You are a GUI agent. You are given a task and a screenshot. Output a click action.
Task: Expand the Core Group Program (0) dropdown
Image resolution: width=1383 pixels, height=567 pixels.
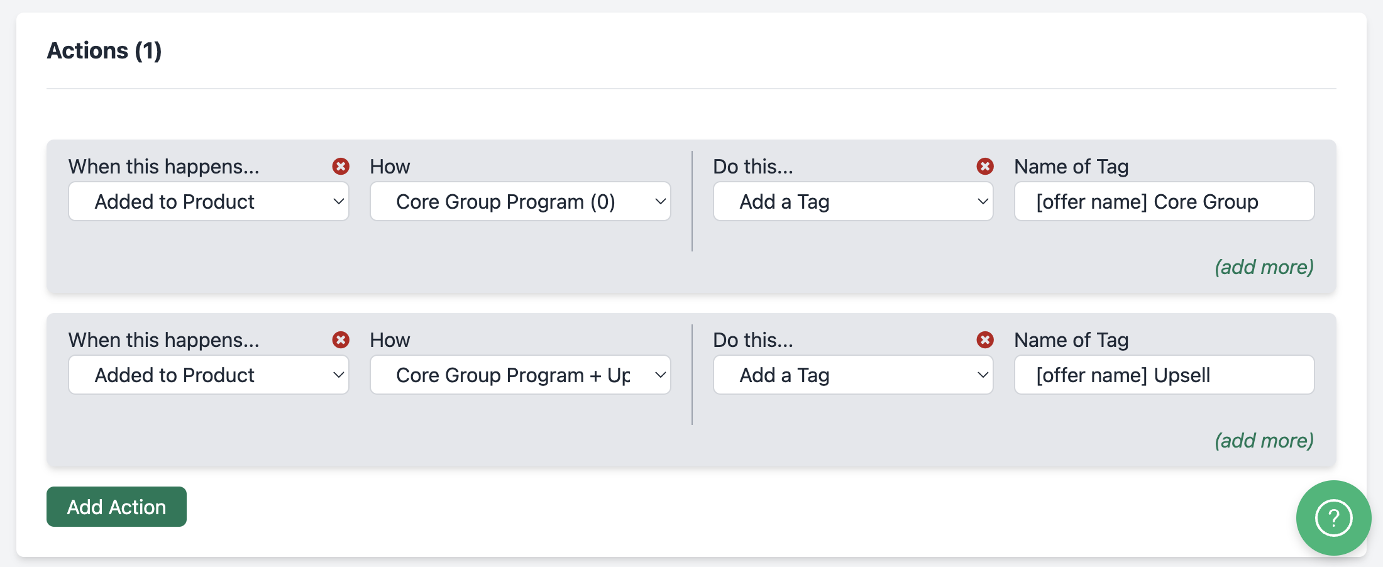click(x=520, y=202)
